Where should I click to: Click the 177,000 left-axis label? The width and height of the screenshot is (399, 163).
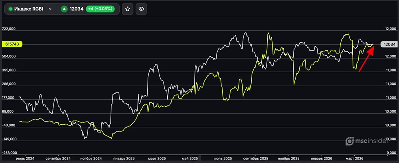coord(9,98)
